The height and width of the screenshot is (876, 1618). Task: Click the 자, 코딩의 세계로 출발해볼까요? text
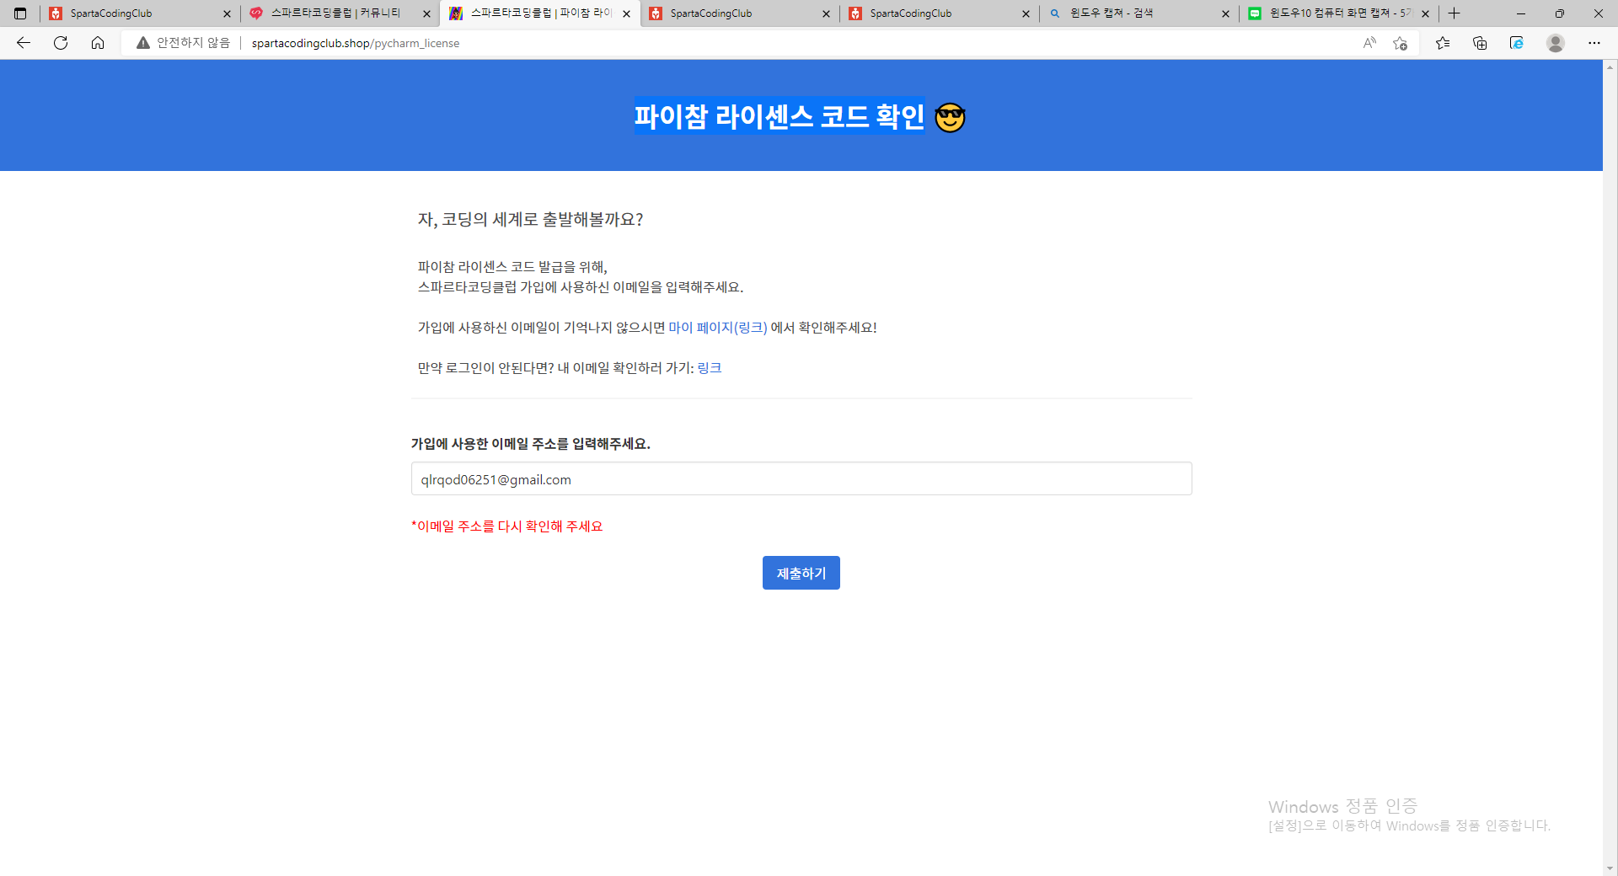(531, 220)
